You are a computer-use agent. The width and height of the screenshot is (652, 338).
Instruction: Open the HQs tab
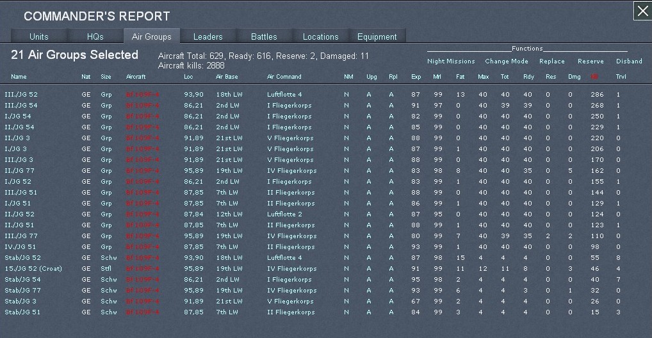(95, 36)
